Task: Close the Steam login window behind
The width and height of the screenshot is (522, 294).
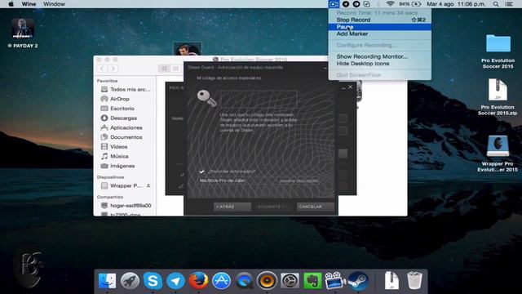Action: point(350,87)
